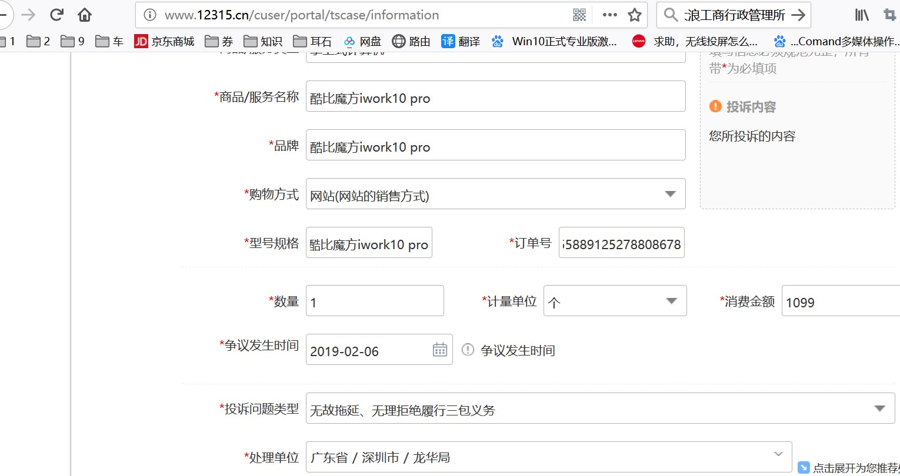This screenshot has width=900, height=476.
Task: Open the 车 bookmark folder
Action: 109,41
